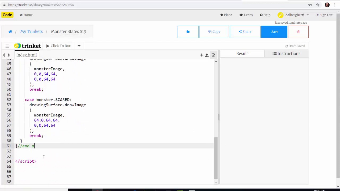
Task: Click the folder icon button
Action: (188, 32)
